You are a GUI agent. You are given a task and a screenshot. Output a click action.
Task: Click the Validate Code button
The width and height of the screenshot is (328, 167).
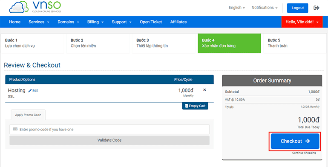click(109, 140)
